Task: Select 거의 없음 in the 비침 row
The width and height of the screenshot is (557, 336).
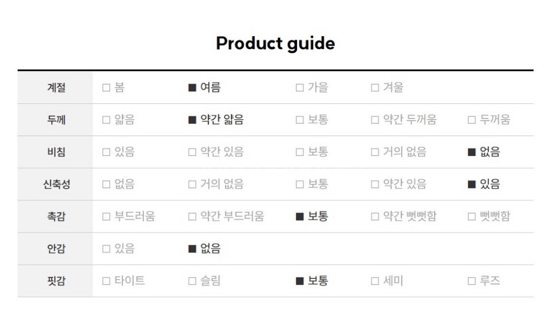Action: tap(375, 152)
